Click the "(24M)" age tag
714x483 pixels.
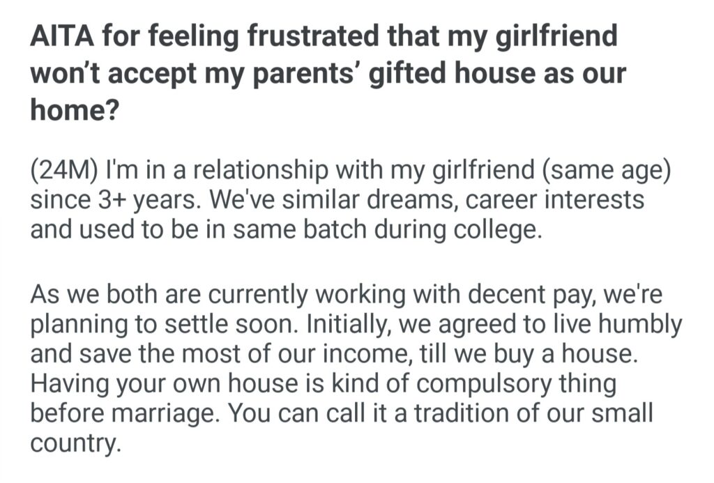point(65,171)
